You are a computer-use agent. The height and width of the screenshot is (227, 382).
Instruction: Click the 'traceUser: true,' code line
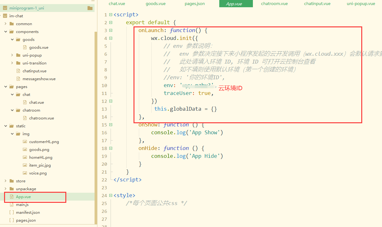tap(188, 93)
